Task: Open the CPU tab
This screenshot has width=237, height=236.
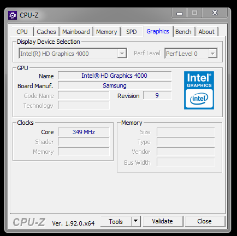Action: [x=22, y=32]
